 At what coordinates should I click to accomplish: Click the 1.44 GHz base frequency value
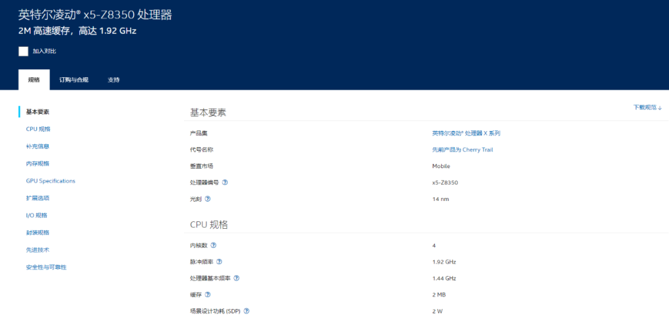click(444, 278)
